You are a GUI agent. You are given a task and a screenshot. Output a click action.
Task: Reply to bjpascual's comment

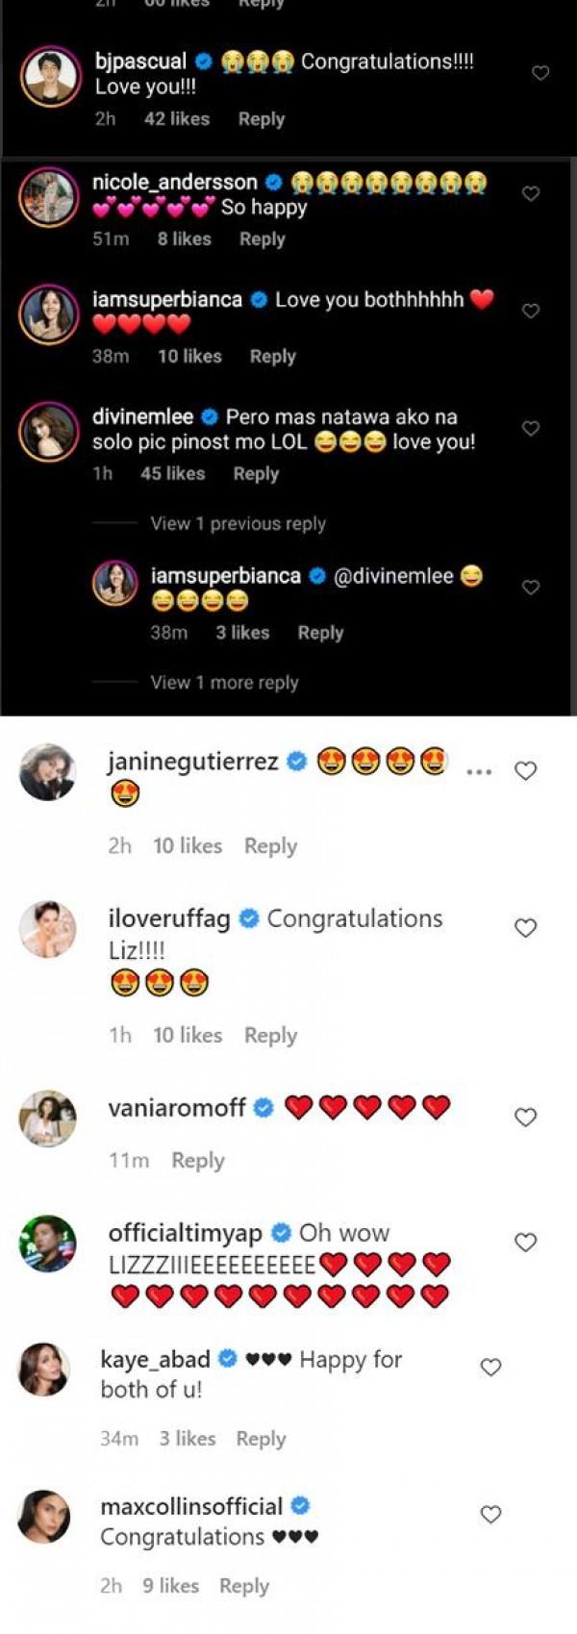262,119
